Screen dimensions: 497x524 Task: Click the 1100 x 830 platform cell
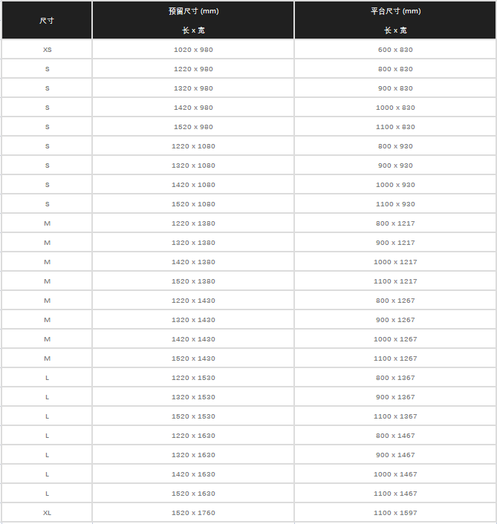(395, 127)
